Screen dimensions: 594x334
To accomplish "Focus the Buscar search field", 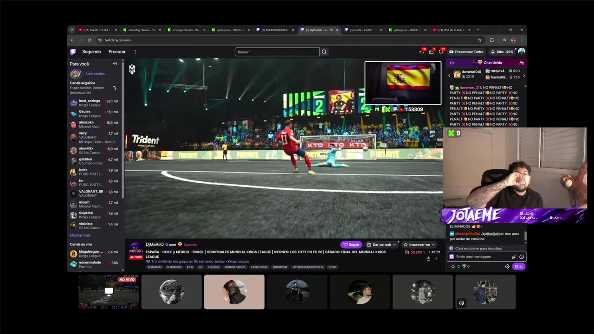I will 277,52.
